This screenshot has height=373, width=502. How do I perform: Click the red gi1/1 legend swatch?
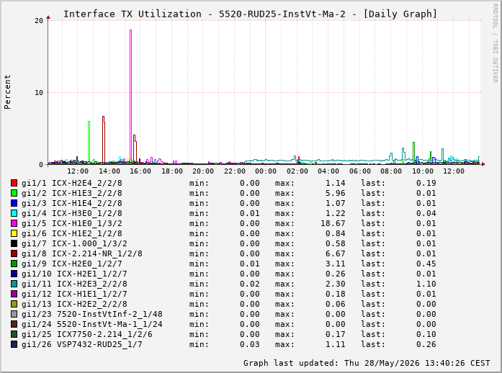pos(14,183)
